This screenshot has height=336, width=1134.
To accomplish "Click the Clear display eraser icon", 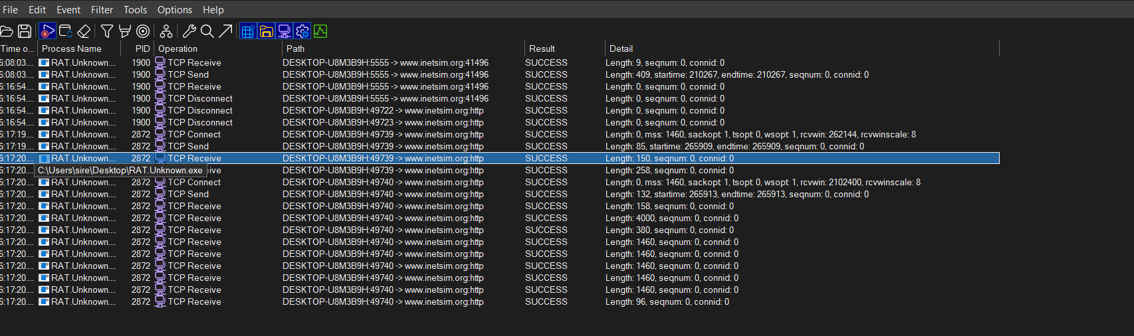I will [x=84, y=31].
